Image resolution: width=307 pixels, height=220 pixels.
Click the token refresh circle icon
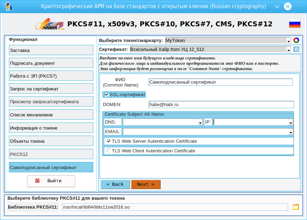(296, 40)
